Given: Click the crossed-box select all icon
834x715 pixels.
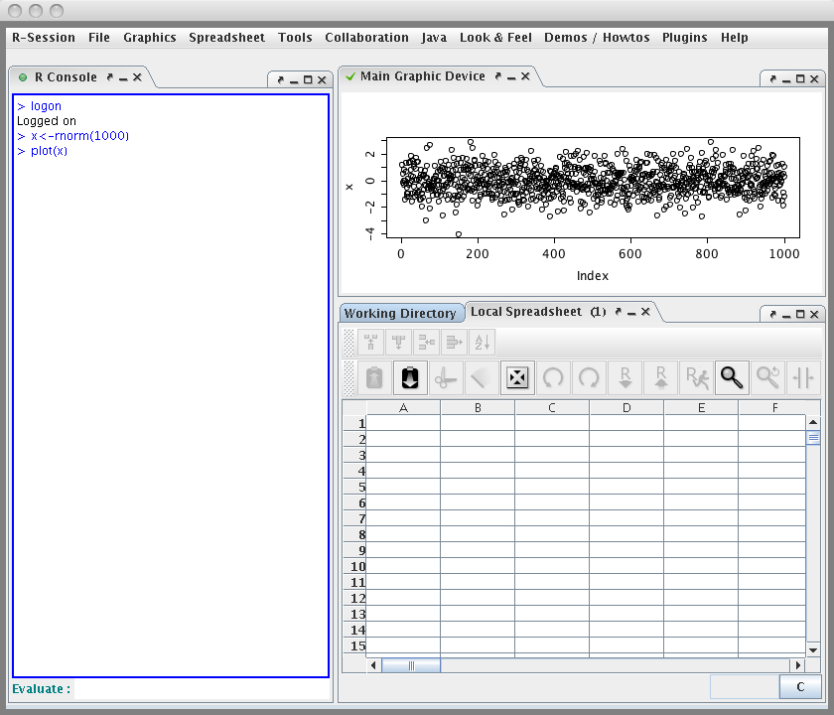Looking at the screenshot, I should [517, 377].
